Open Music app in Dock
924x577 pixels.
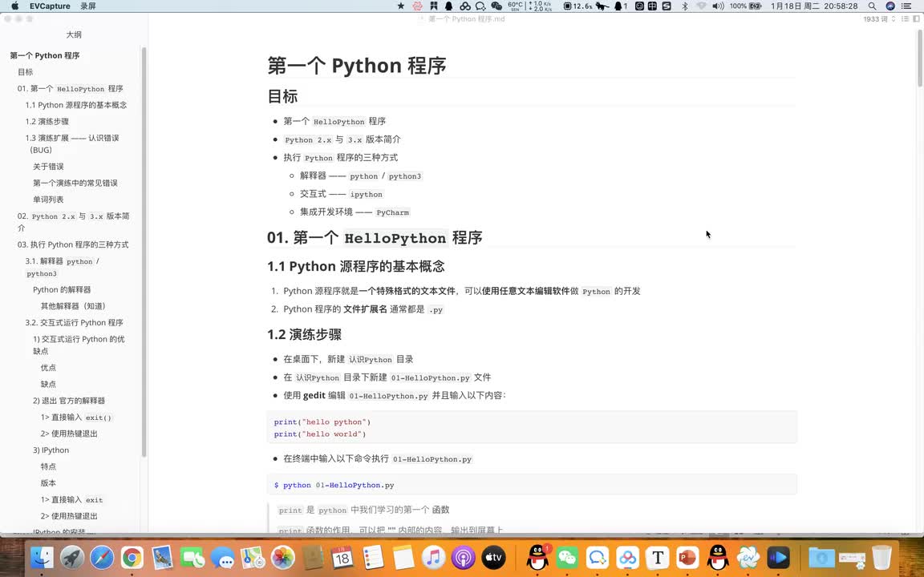click(x=433, y=557)
